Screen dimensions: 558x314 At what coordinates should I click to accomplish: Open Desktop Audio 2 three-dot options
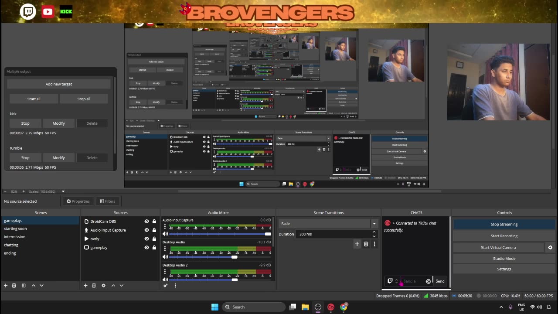pos(165,272)
